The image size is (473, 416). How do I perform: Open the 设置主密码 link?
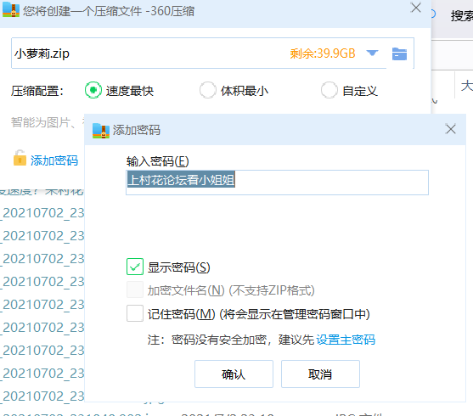pyautogui.click(x=346, y=340)
